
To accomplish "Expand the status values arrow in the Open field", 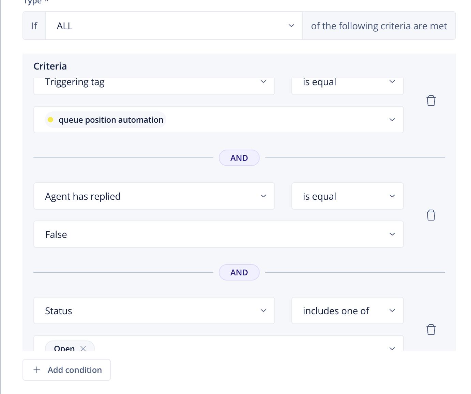I will point(392,348).
